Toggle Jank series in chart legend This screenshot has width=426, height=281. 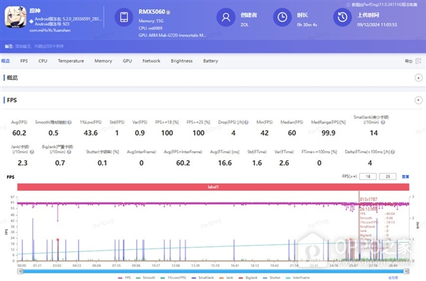point(226,277)
